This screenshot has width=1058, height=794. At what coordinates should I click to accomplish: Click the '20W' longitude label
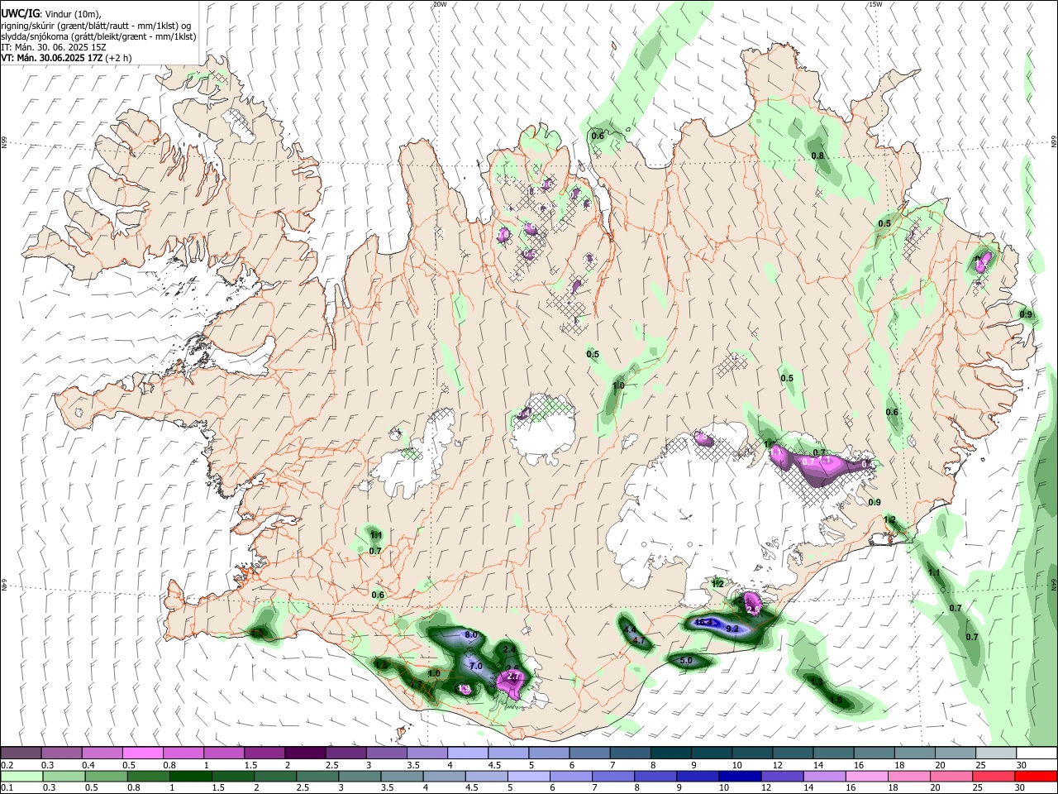[x=440, y=4]
